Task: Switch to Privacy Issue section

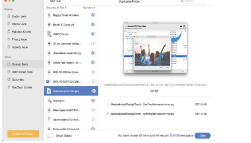Action: (x=19, y=39)
